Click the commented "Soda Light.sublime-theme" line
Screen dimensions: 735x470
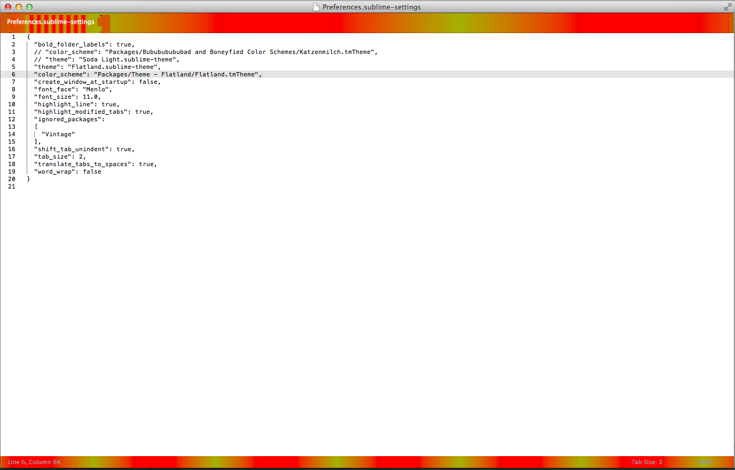tap(107, 60)
